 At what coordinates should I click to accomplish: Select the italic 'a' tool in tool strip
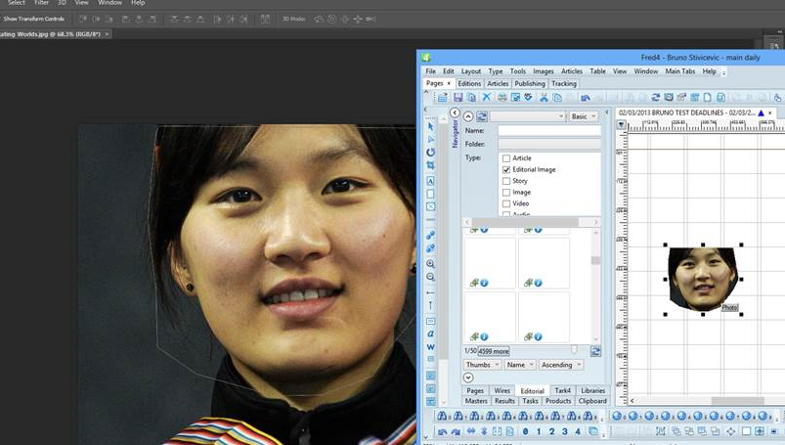click(430, 334)
